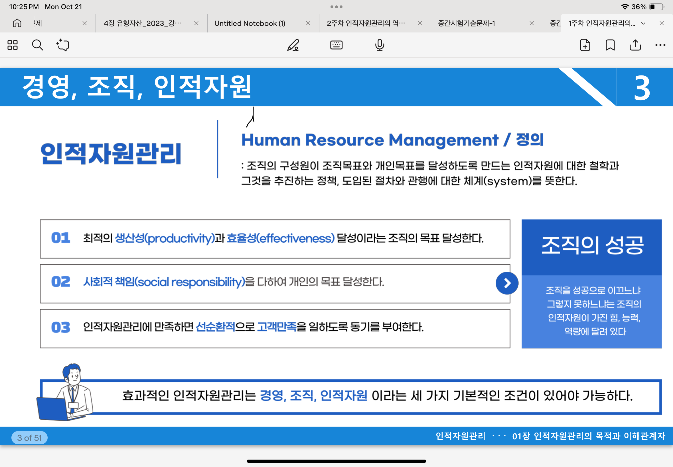The image size is (673, 467).
Task: Open the thumbnail grid view
Action: [13, 45]
